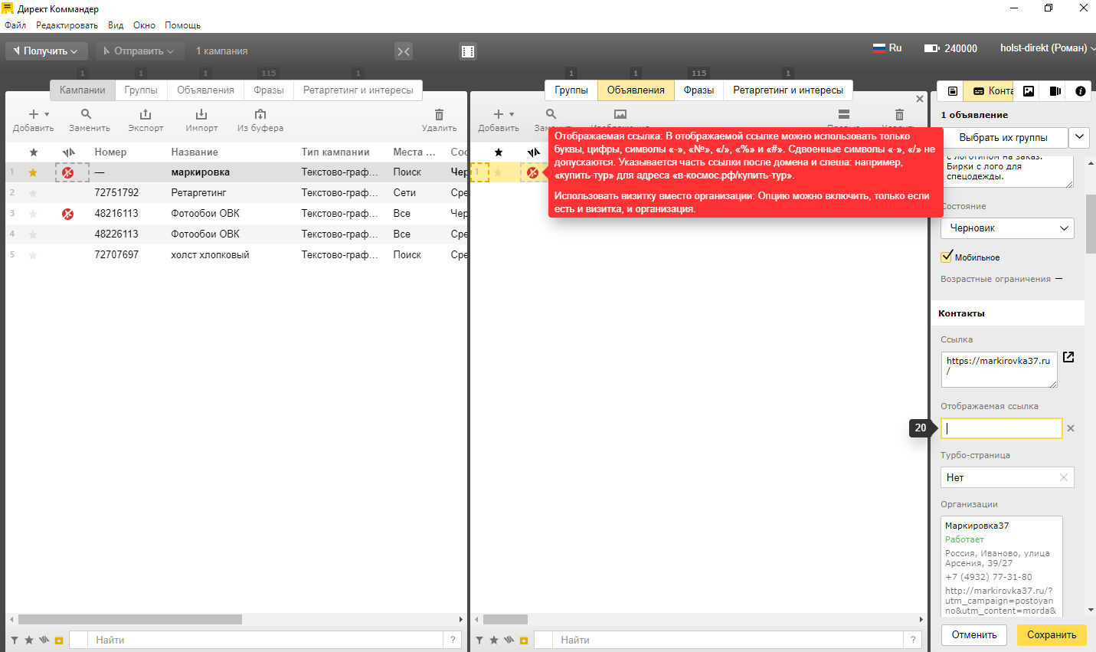Screen dimensions: 1096x652
Task: Click the Импорт icon
Action: point(201,114)
